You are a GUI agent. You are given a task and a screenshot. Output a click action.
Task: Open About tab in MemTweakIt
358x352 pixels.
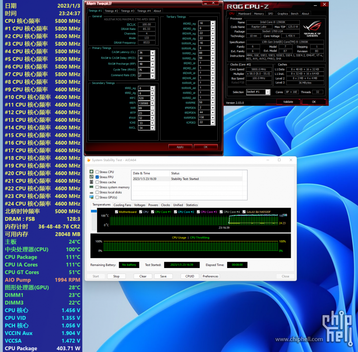point(157,11)
